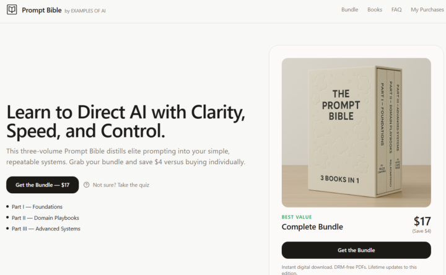Click Get the Bundle — $17 button
Screen dimensions: 446x275
point(42,185)
